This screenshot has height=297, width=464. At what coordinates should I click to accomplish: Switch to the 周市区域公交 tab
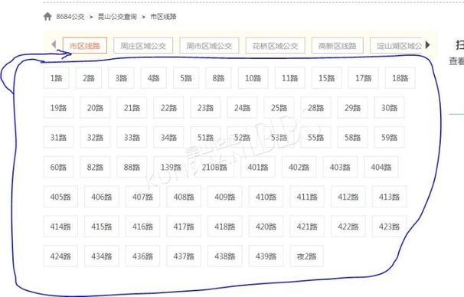coord(209,46)
